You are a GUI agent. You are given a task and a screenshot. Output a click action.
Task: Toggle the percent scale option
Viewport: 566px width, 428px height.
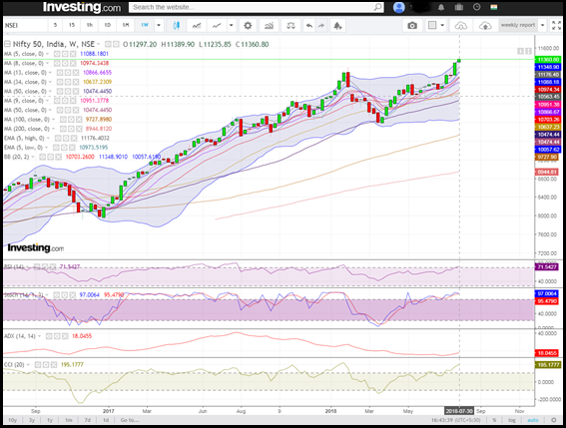494,420
